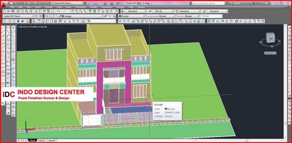This screenshot has width=292, height=143.
Task: Select the Rectangle tool in Draw toolbar
Action: pyautogui.click(x=3, y=44)
